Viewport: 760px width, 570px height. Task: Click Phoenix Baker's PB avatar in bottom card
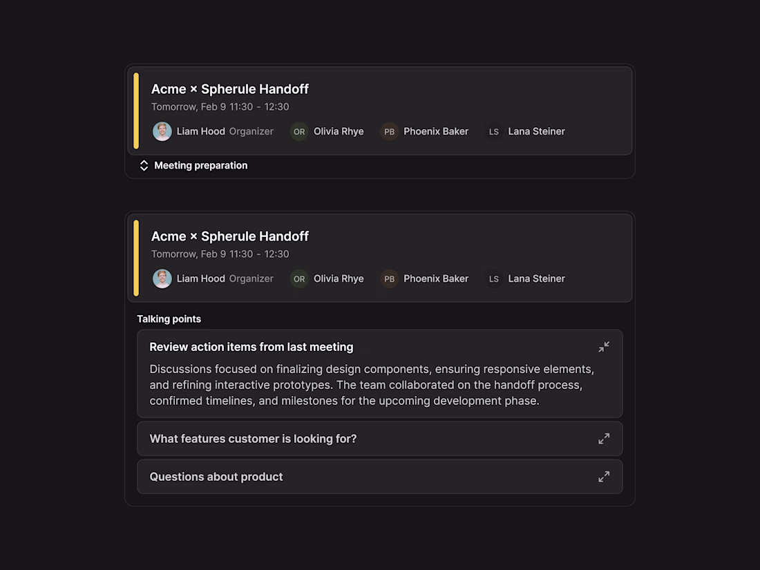pyautogui.click(x=390, y=278)
